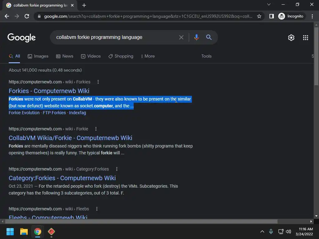This screenshot has width=319, height=239.
Task: Reload the current page
Action: click(27, 16)
